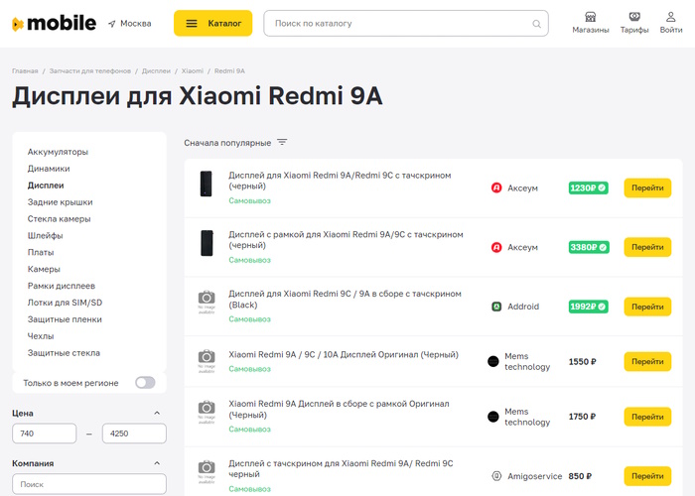Open the Чехлы category
This screenshot has width=695, height=496.
pyautogui.click(x=41, y=336)
